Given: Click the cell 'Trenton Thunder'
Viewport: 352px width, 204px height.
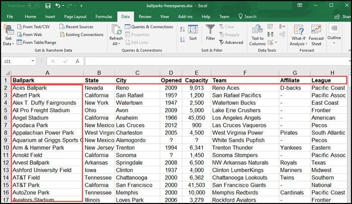Looking at the screenshot, I should pos(245,148).
